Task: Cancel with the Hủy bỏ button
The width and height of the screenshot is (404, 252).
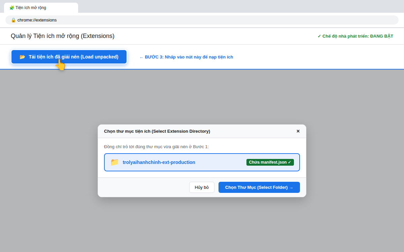Action: (202, 187)
